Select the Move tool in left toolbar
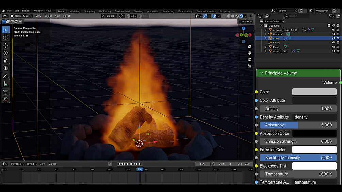Screen dimensions: 342x192 6,46
